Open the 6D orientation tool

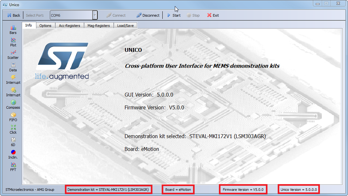pyautogui.click(x=13, y=142)
